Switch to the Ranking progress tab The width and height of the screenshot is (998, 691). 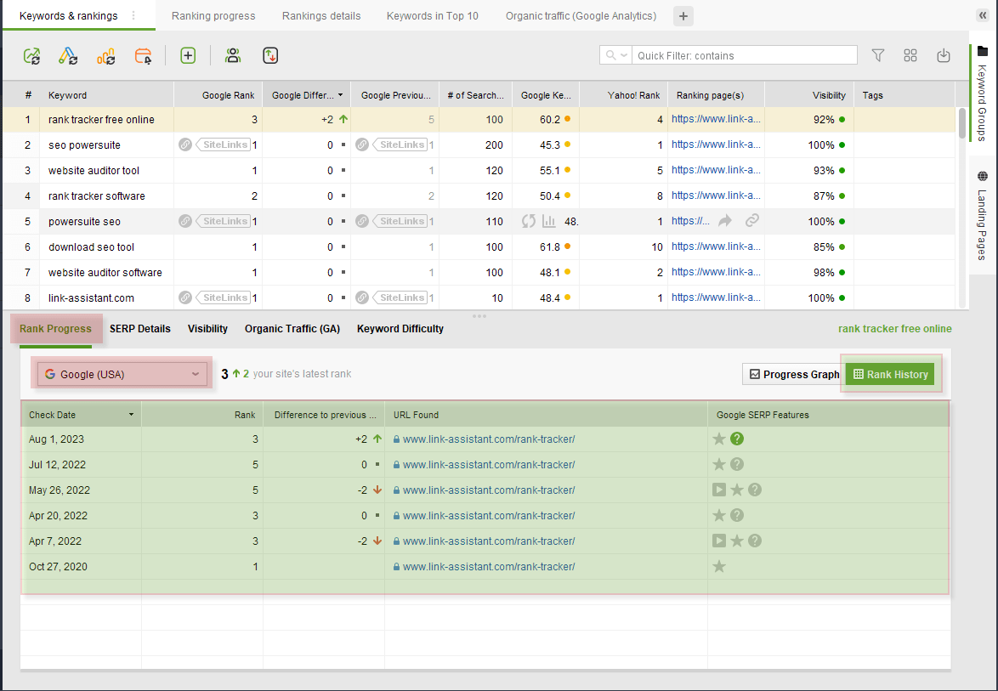(213, 16)
